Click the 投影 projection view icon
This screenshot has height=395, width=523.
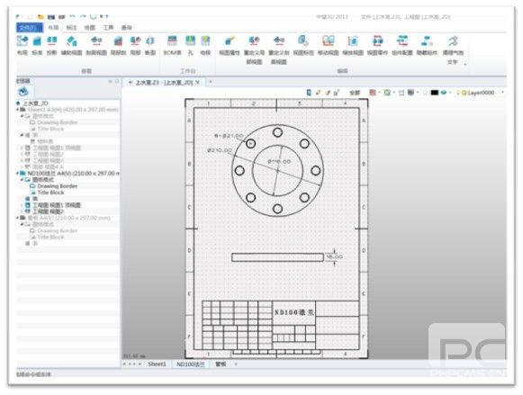(51, 45)
